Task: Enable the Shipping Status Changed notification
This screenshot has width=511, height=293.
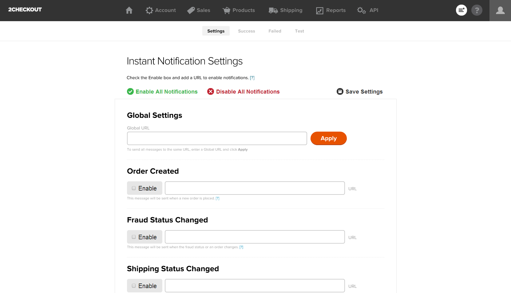Action: [x=134, y=285]
